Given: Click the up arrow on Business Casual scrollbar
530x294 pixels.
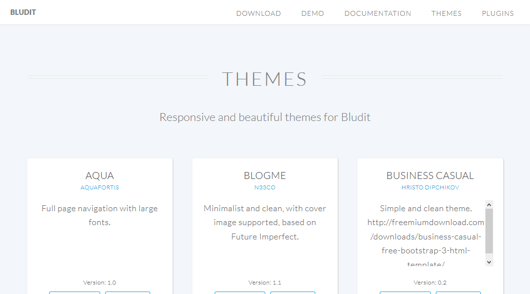Looking at the screenshot, I should [x=489, y=203].
